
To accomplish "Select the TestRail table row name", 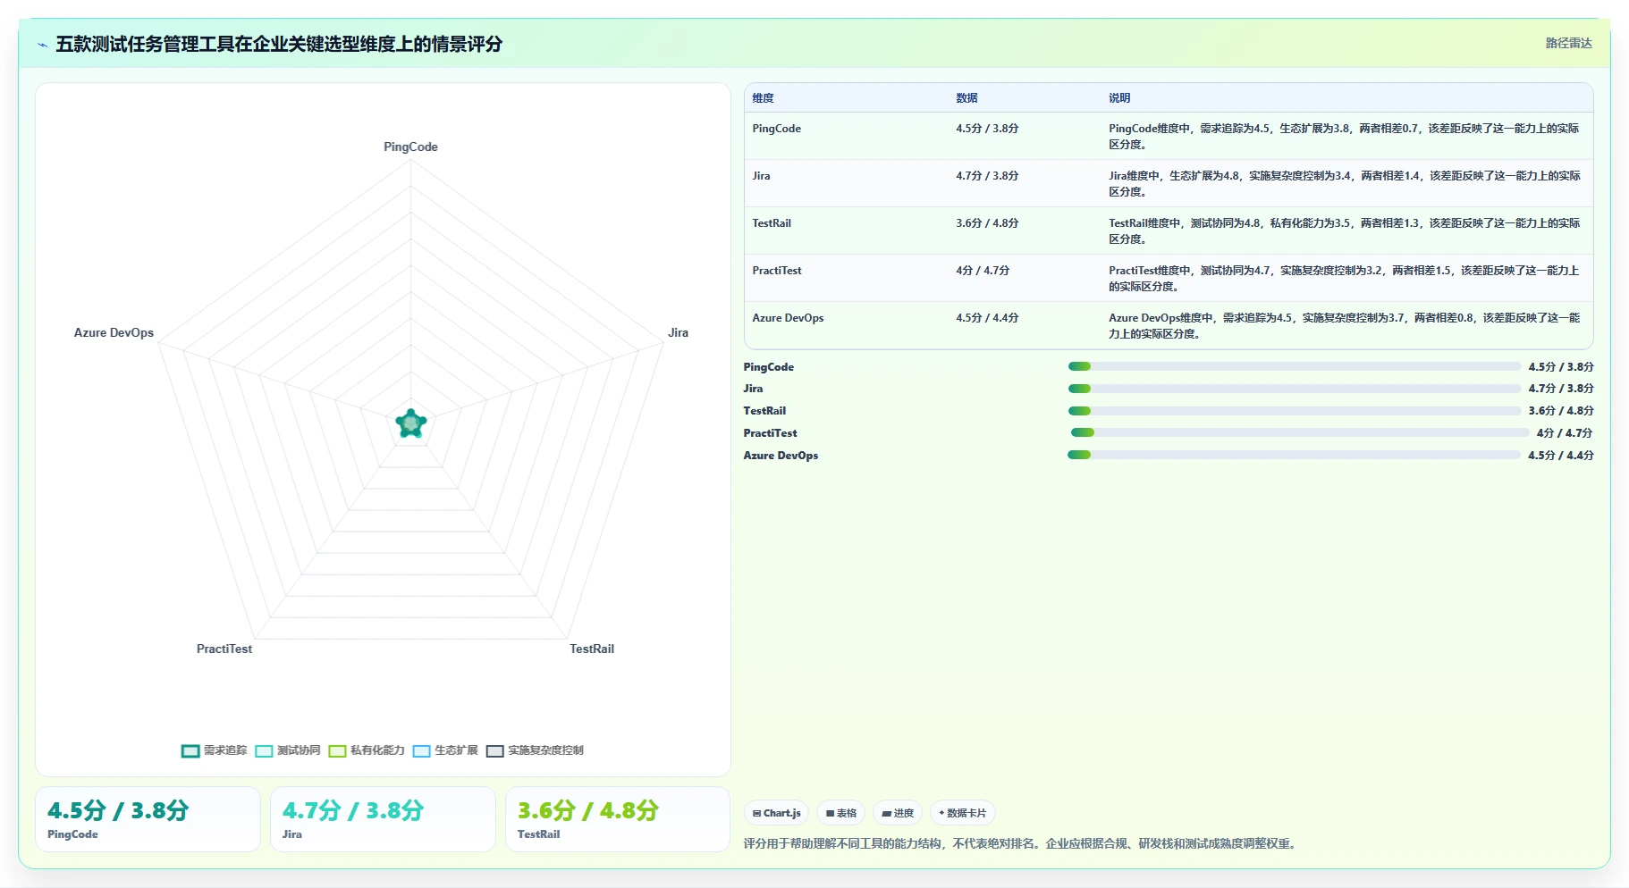I will pyautogui.click(x=772, y=223).
